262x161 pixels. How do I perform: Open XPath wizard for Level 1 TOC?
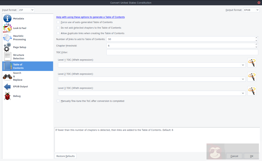click(252, 63)
